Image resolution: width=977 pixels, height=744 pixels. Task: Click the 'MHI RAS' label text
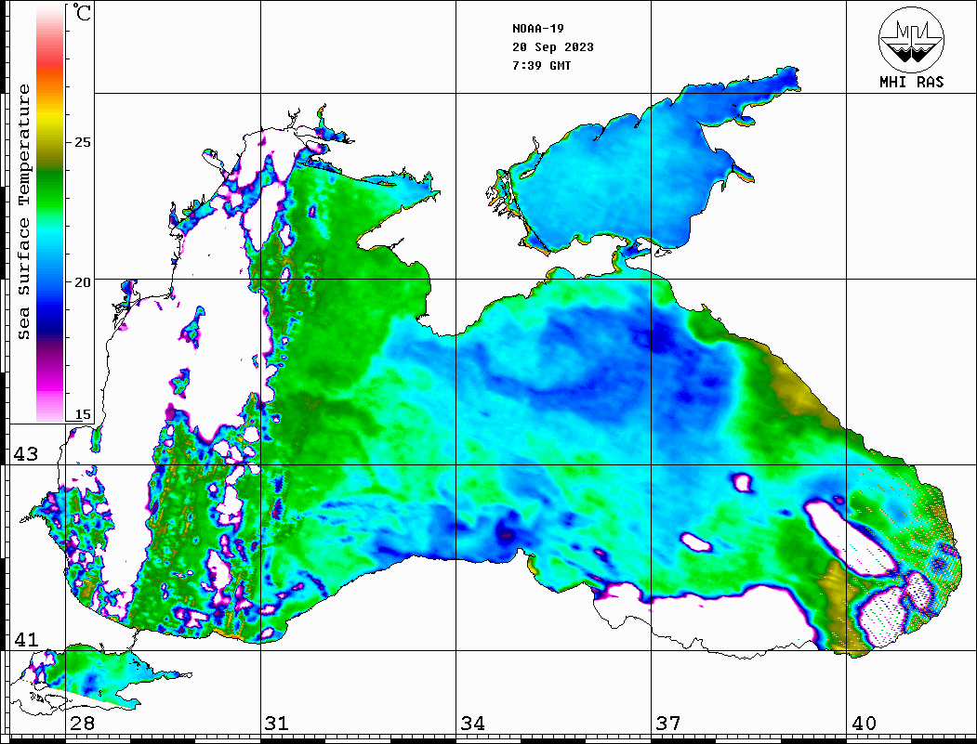click(912, 82)
